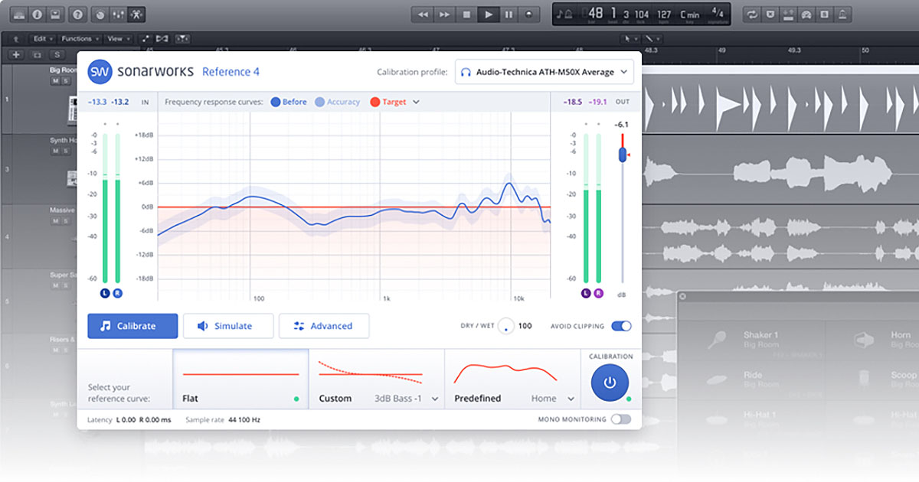Toggle global solo S in track header

(x=56, y=54)
